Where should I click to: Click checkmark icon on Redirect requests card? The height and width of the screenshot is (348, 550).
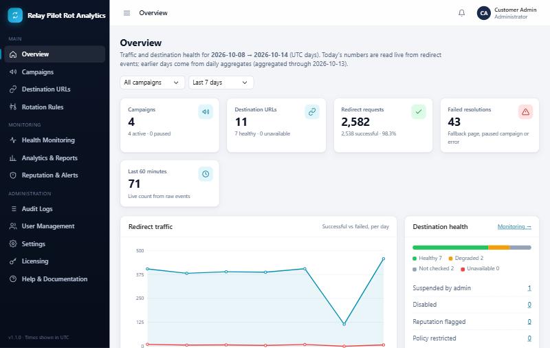coord(419,112)
